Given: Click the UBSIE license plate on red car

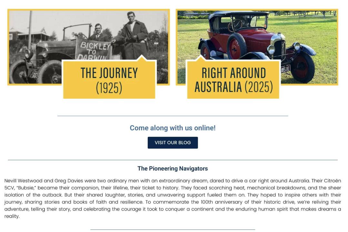Looking at the screenshot, I should pyautogui.click(x=285, y=69).
